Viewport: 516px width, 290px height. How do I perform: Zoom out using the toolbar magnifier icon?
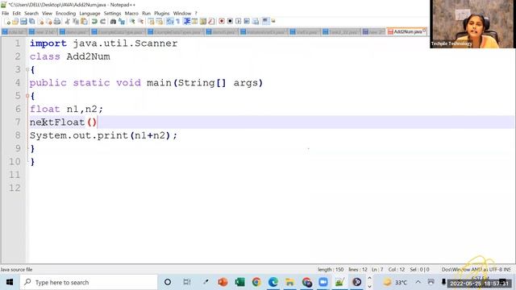tap(140, 22)
